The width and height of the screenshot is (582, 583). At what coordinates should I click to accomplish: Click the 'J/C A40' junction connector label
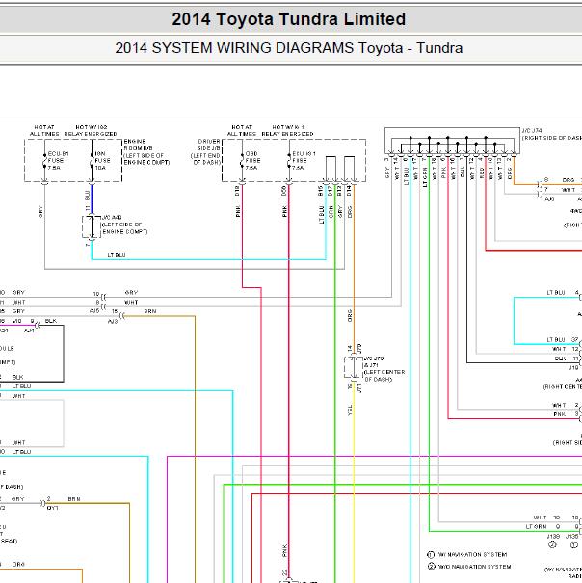[124, 225]
